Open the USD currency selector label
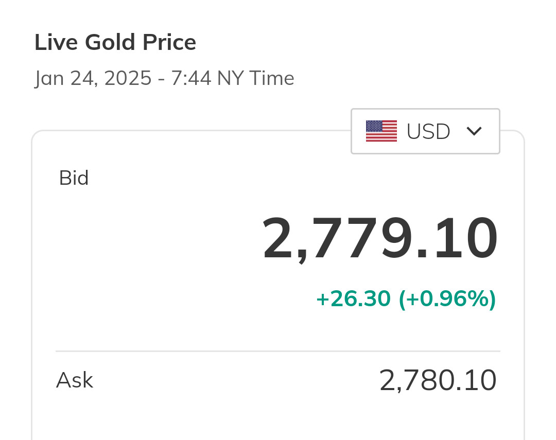556x440 pixels. tap(428, 132)
